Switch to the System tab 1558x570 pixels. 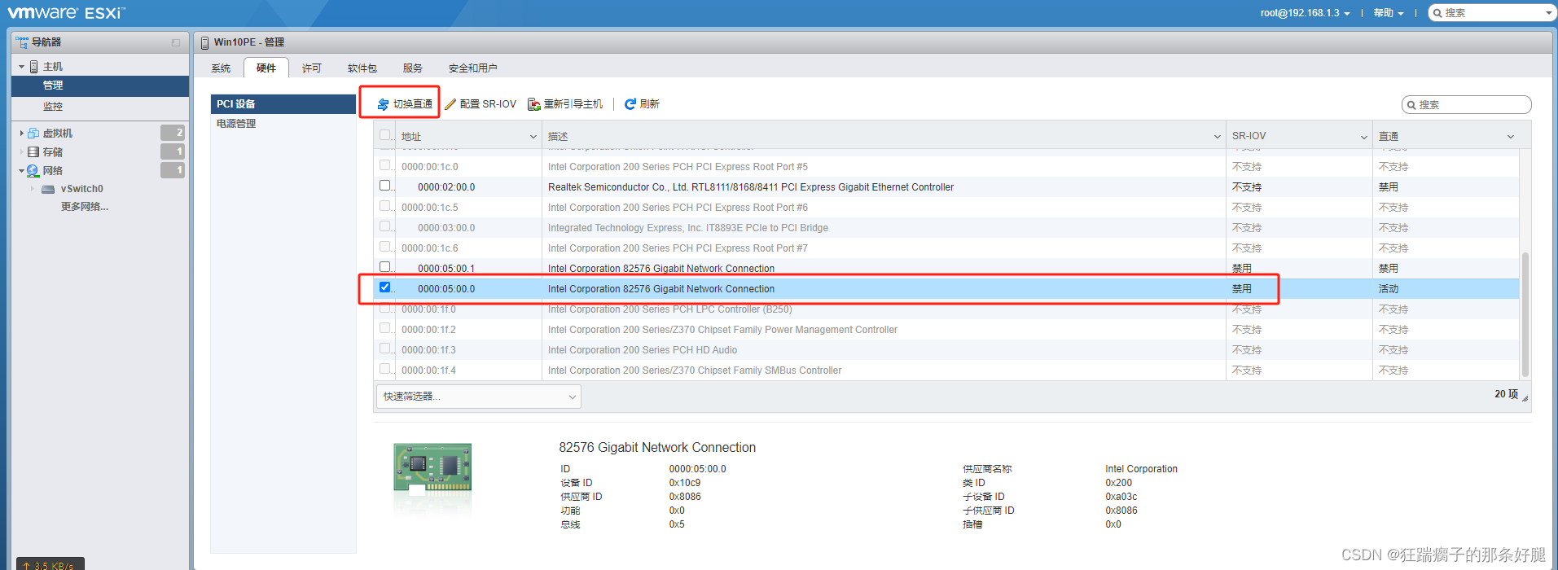[x=221, y=68]
